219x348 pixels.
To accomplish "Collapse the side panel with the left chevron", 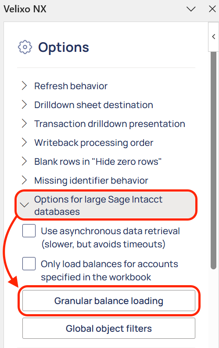I will (x=214, y=36).
